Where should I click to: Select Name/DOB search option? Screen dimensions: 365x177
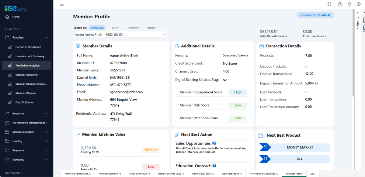point(97,28)
